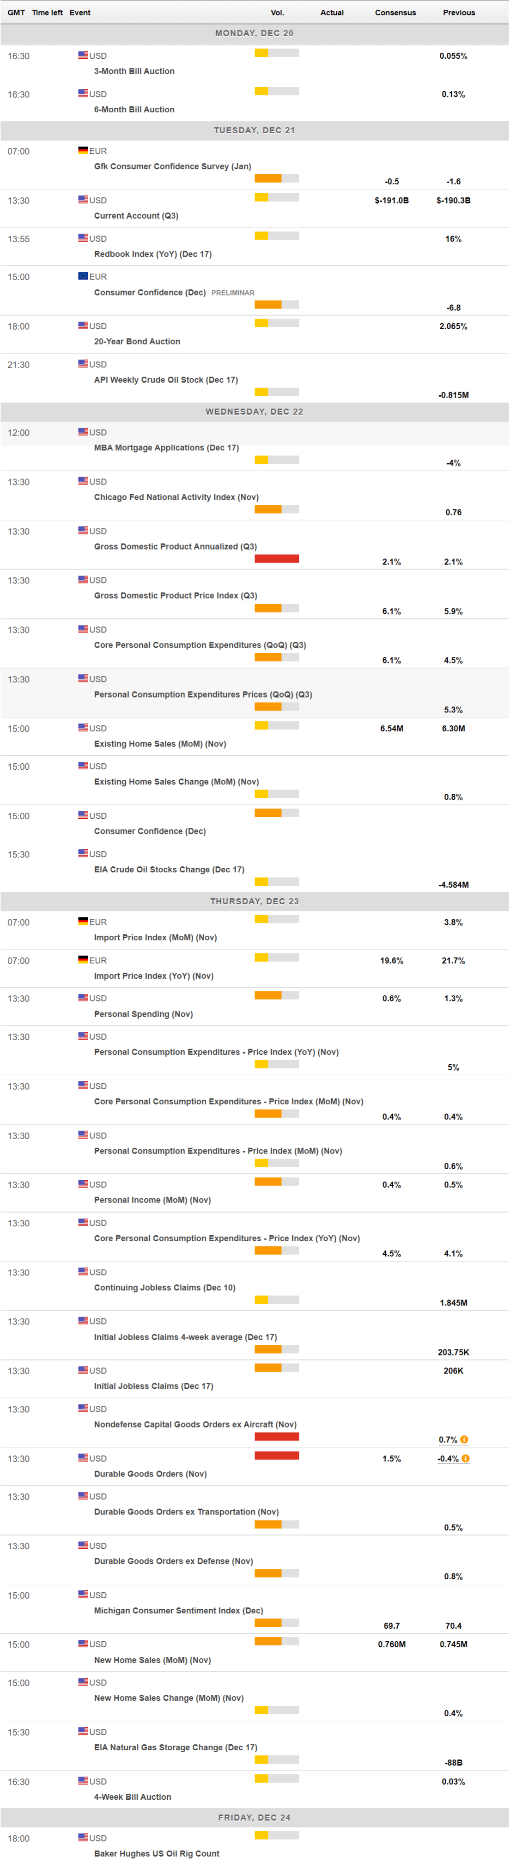Screen dimensions: 510x1864
Task: Click the US flag for API Weekly Crude Oil Stock
Action: pyautogui.click(x=83, y=364)
